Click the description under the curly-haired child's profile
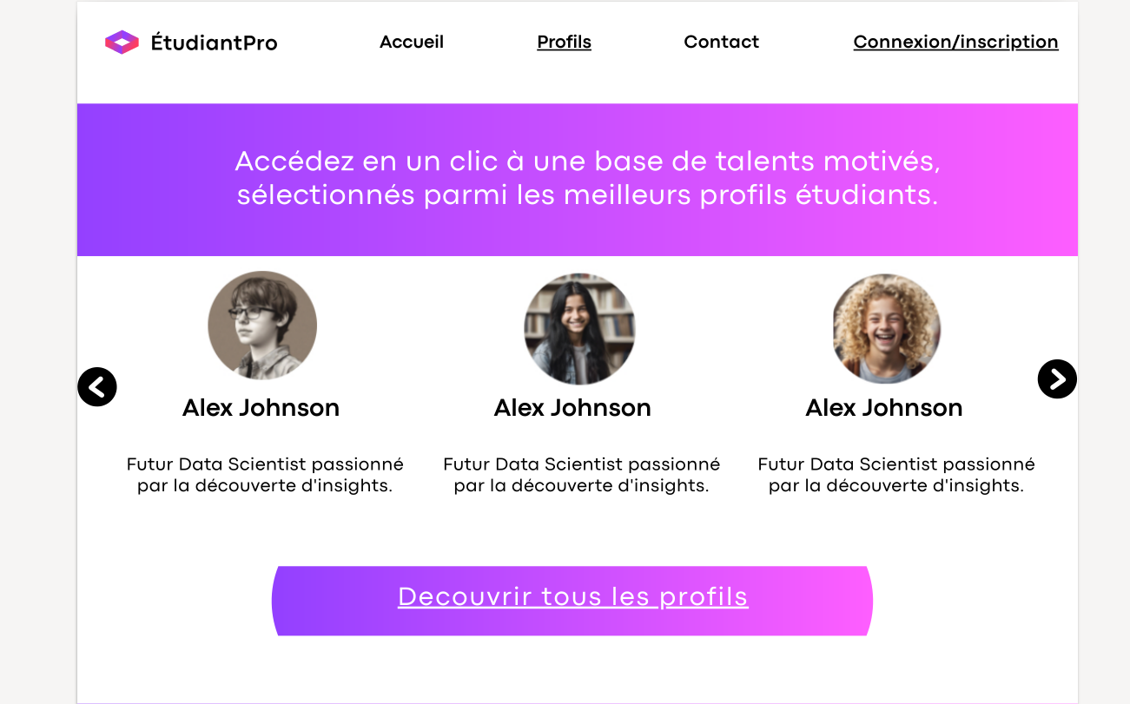This screenshot has width=1130, height=704. click(896, 475)
